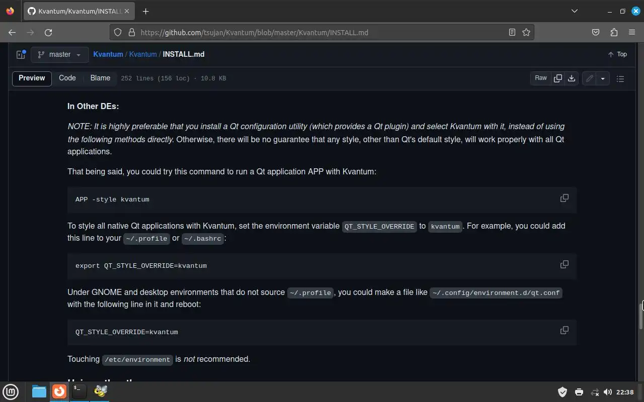This screenshot has height=402, width=644.
Task: Switch to the Code tab
Action: point(67,78)
